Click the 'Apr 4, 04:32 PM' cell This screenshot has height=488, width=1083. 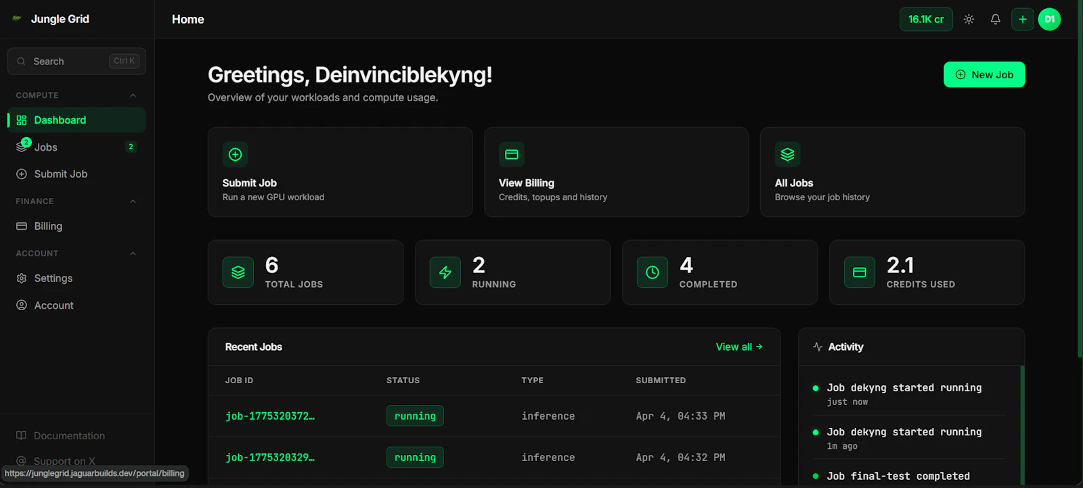click(x=680, y=458)
